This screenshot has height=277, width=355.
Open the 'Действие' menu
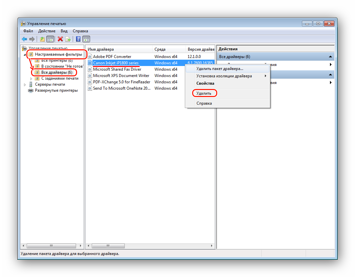pos(47,31)
